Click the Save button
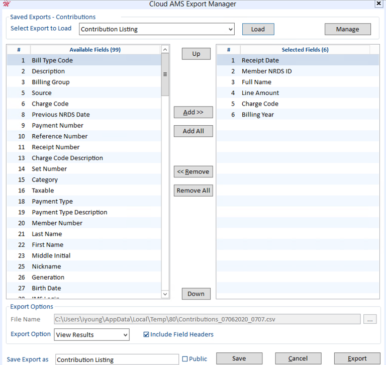This screenshot has height=365, width=386. (239, 358)
